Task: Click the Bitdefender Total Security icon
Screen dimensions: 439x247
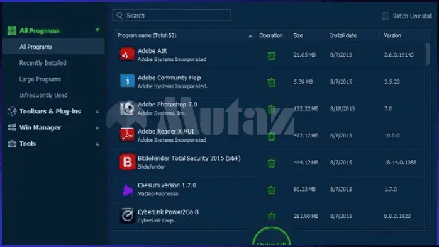Action: tap(128, 162)
